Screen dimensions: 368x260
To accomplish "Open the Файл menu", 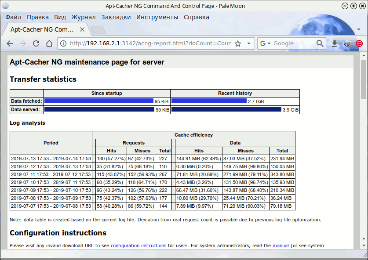I will (x=13, y=17).
